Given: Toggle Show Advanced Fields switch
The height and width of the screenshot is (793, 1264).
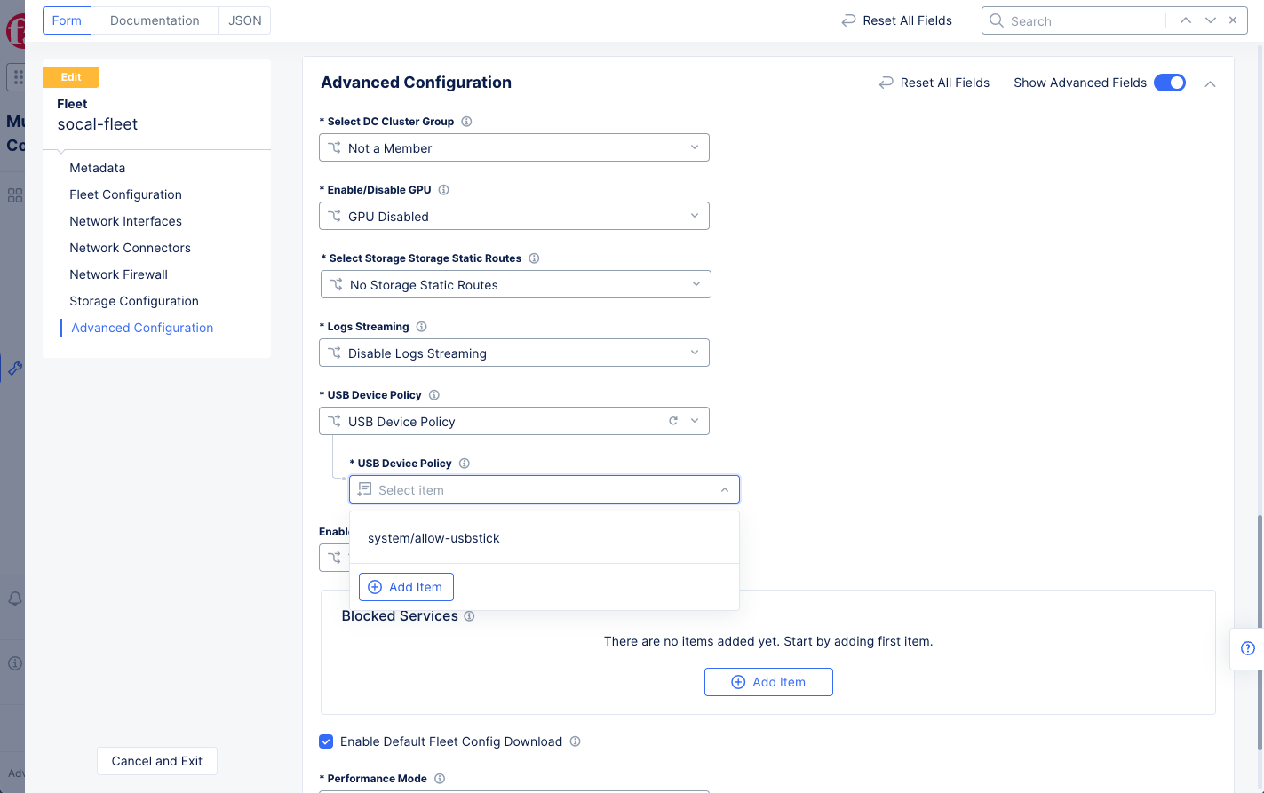Looking at the screenshot, I should [x=1170, y=83].
